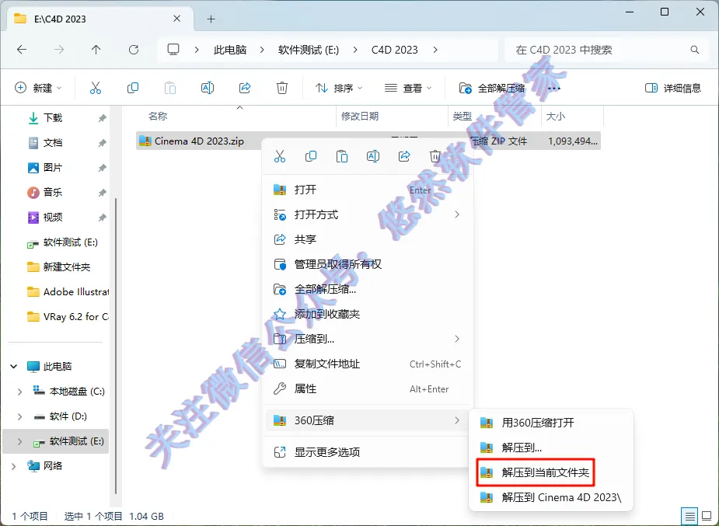
Task: Open 视频 in the quick access list
Action: pos(53,218)
